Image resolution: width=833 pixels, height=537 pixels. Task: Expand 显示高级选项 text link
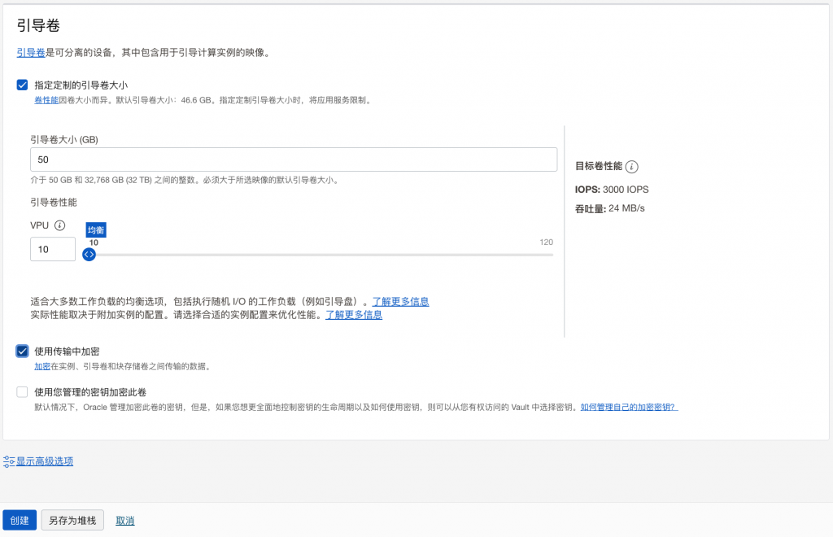[45, 461]
